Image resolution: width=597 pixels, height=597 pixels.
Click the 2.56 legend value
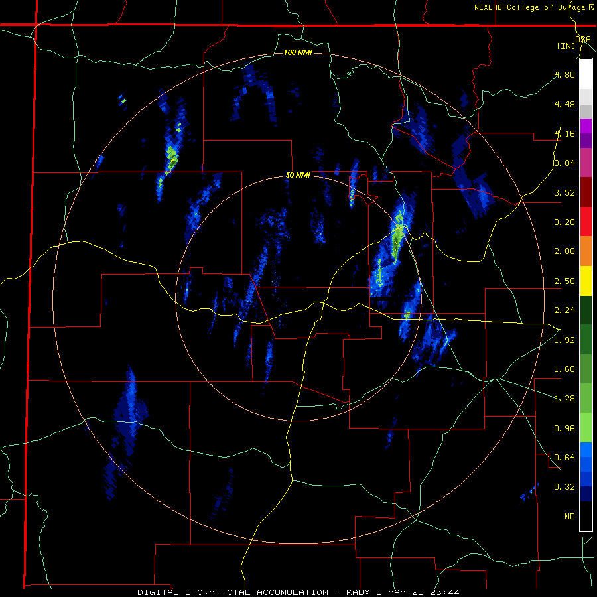(564, 281)
